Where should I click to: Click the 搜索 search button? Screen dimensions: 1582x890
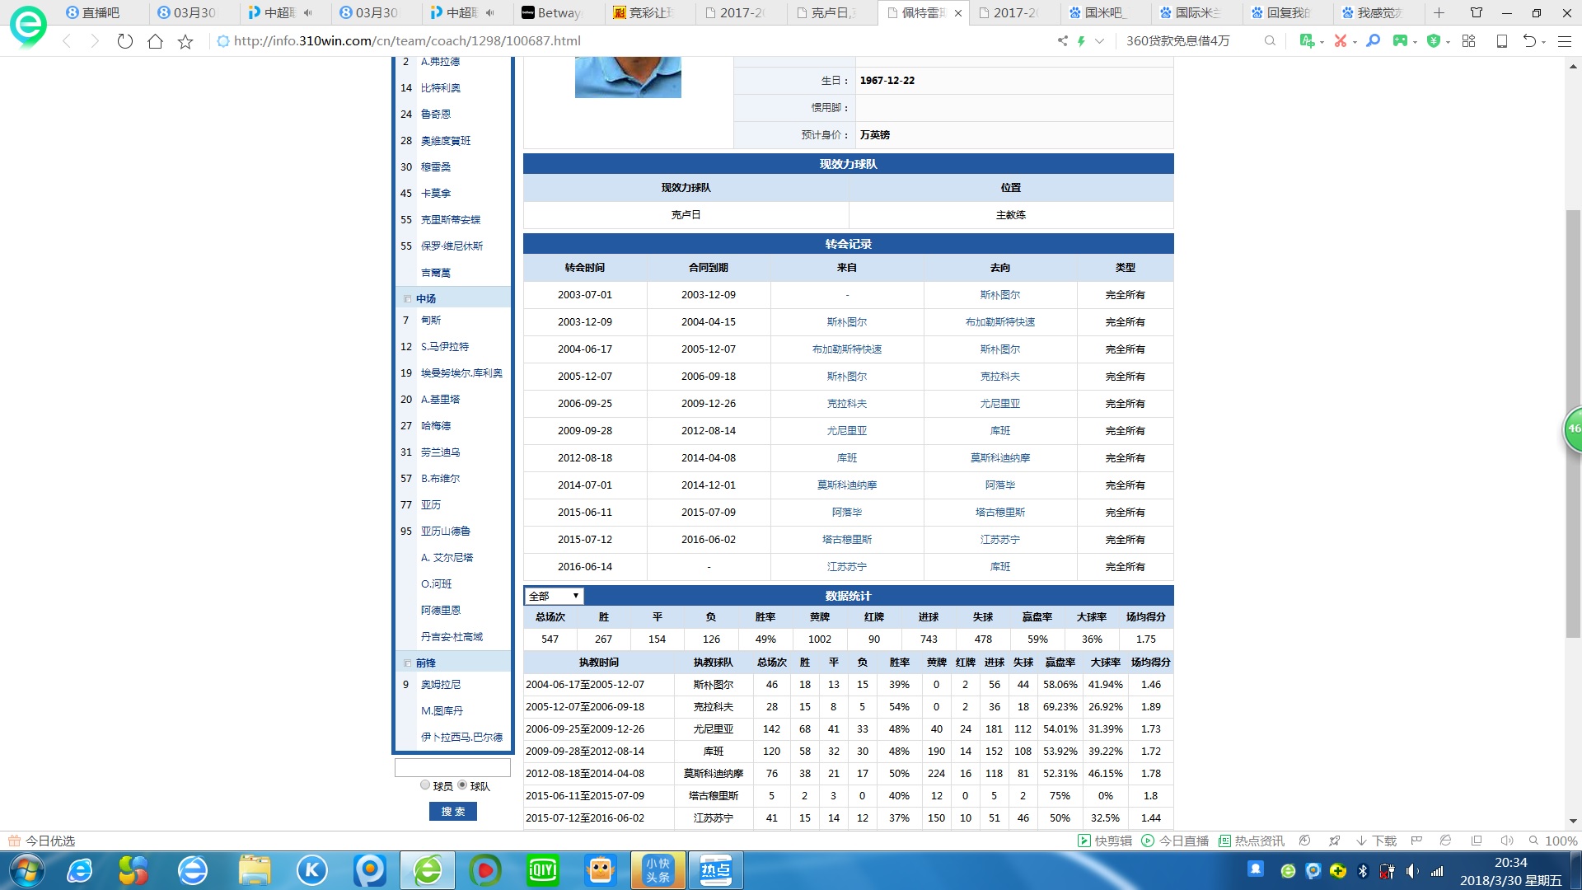click(452, 812)
